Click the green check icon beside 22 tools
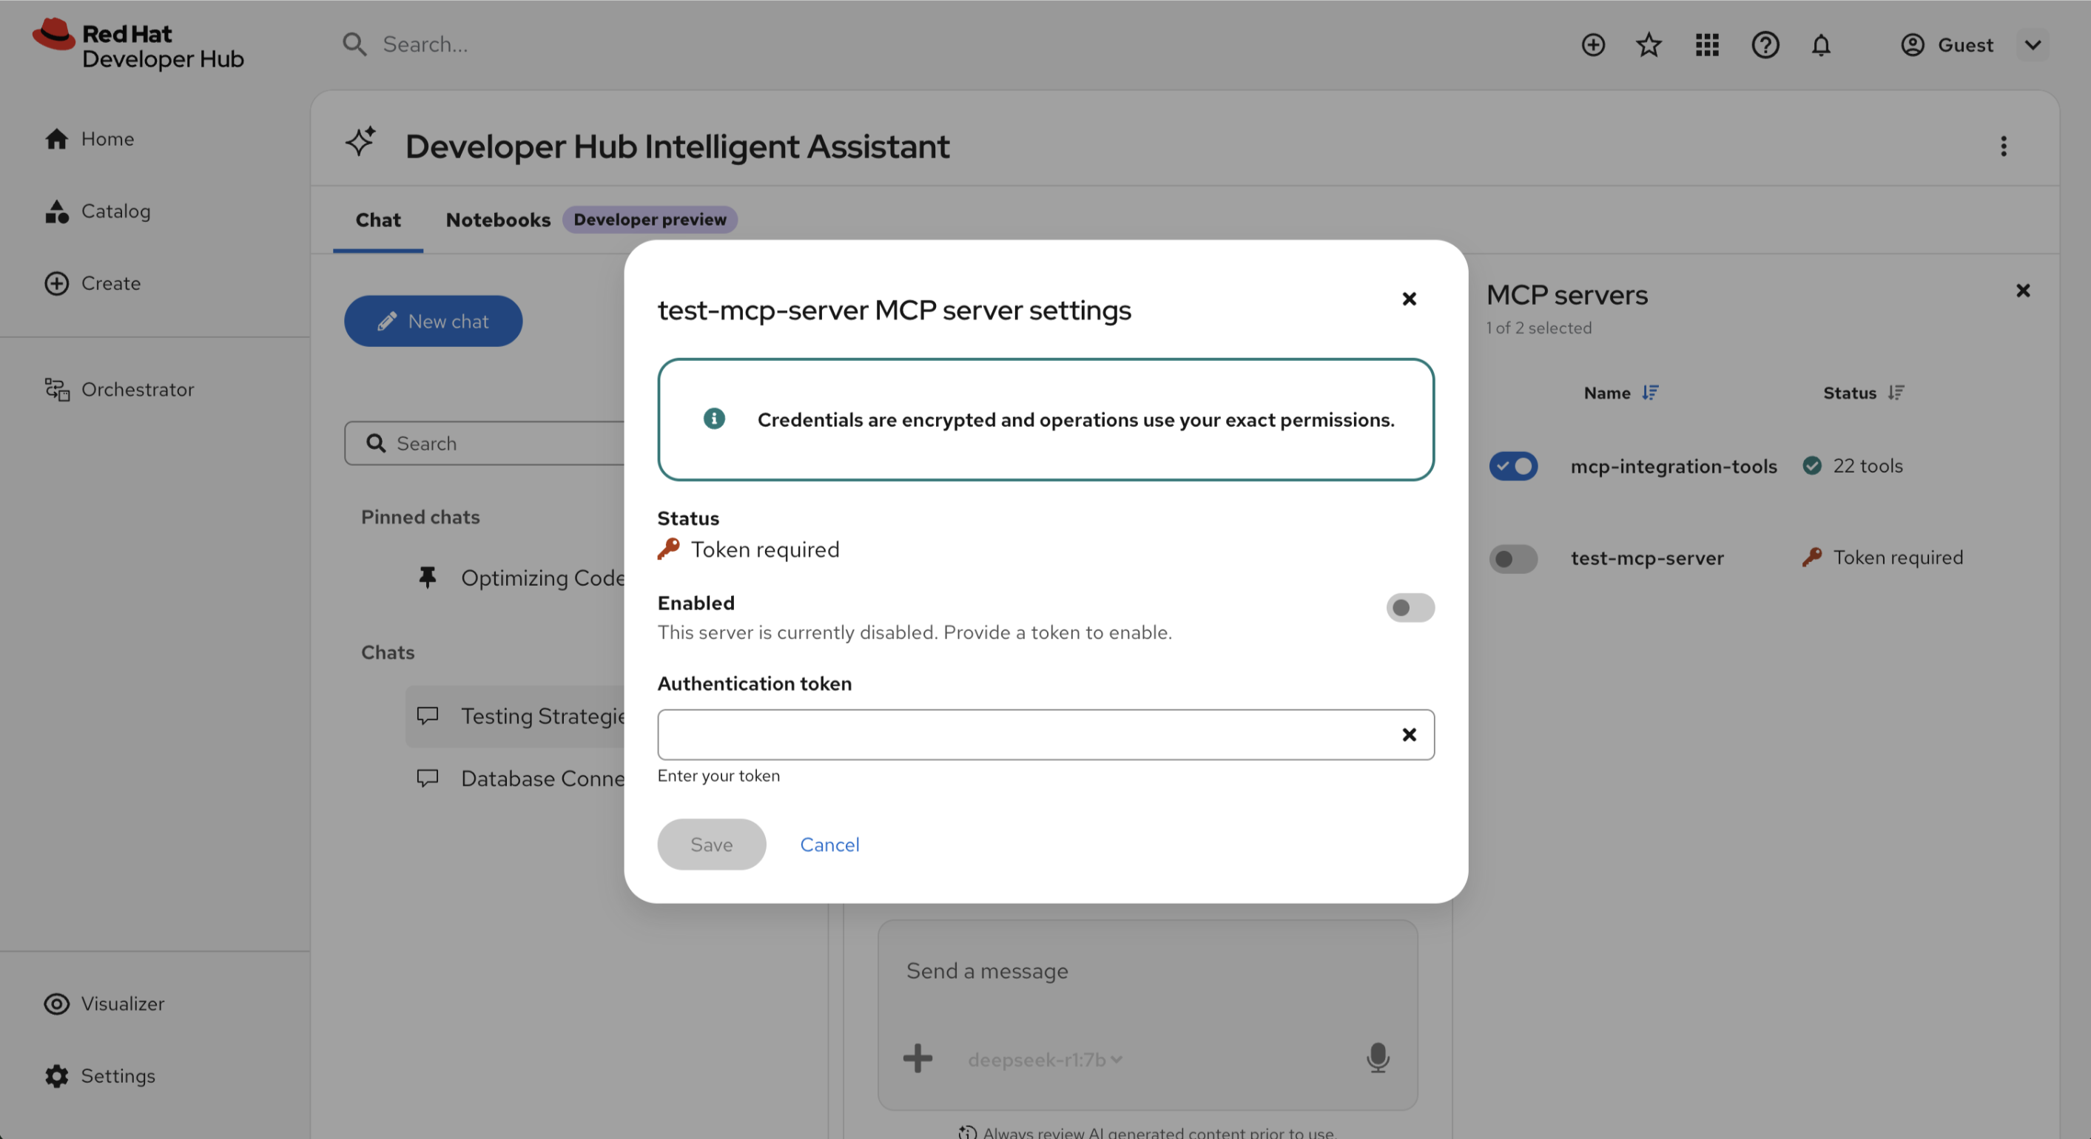The image size is (2091, 1139). [1812, 466]
